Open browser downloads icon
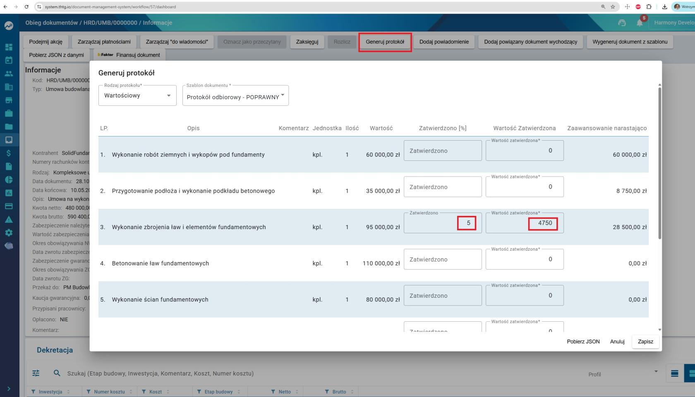 click(x=664, y=7)
